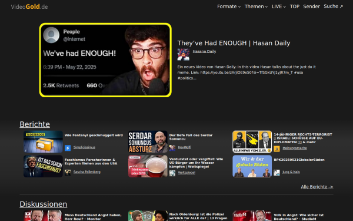Open the 'Wir & der globale Süden' thumbnail
This screenshot has width=353, height=221.
coord(252,166)
